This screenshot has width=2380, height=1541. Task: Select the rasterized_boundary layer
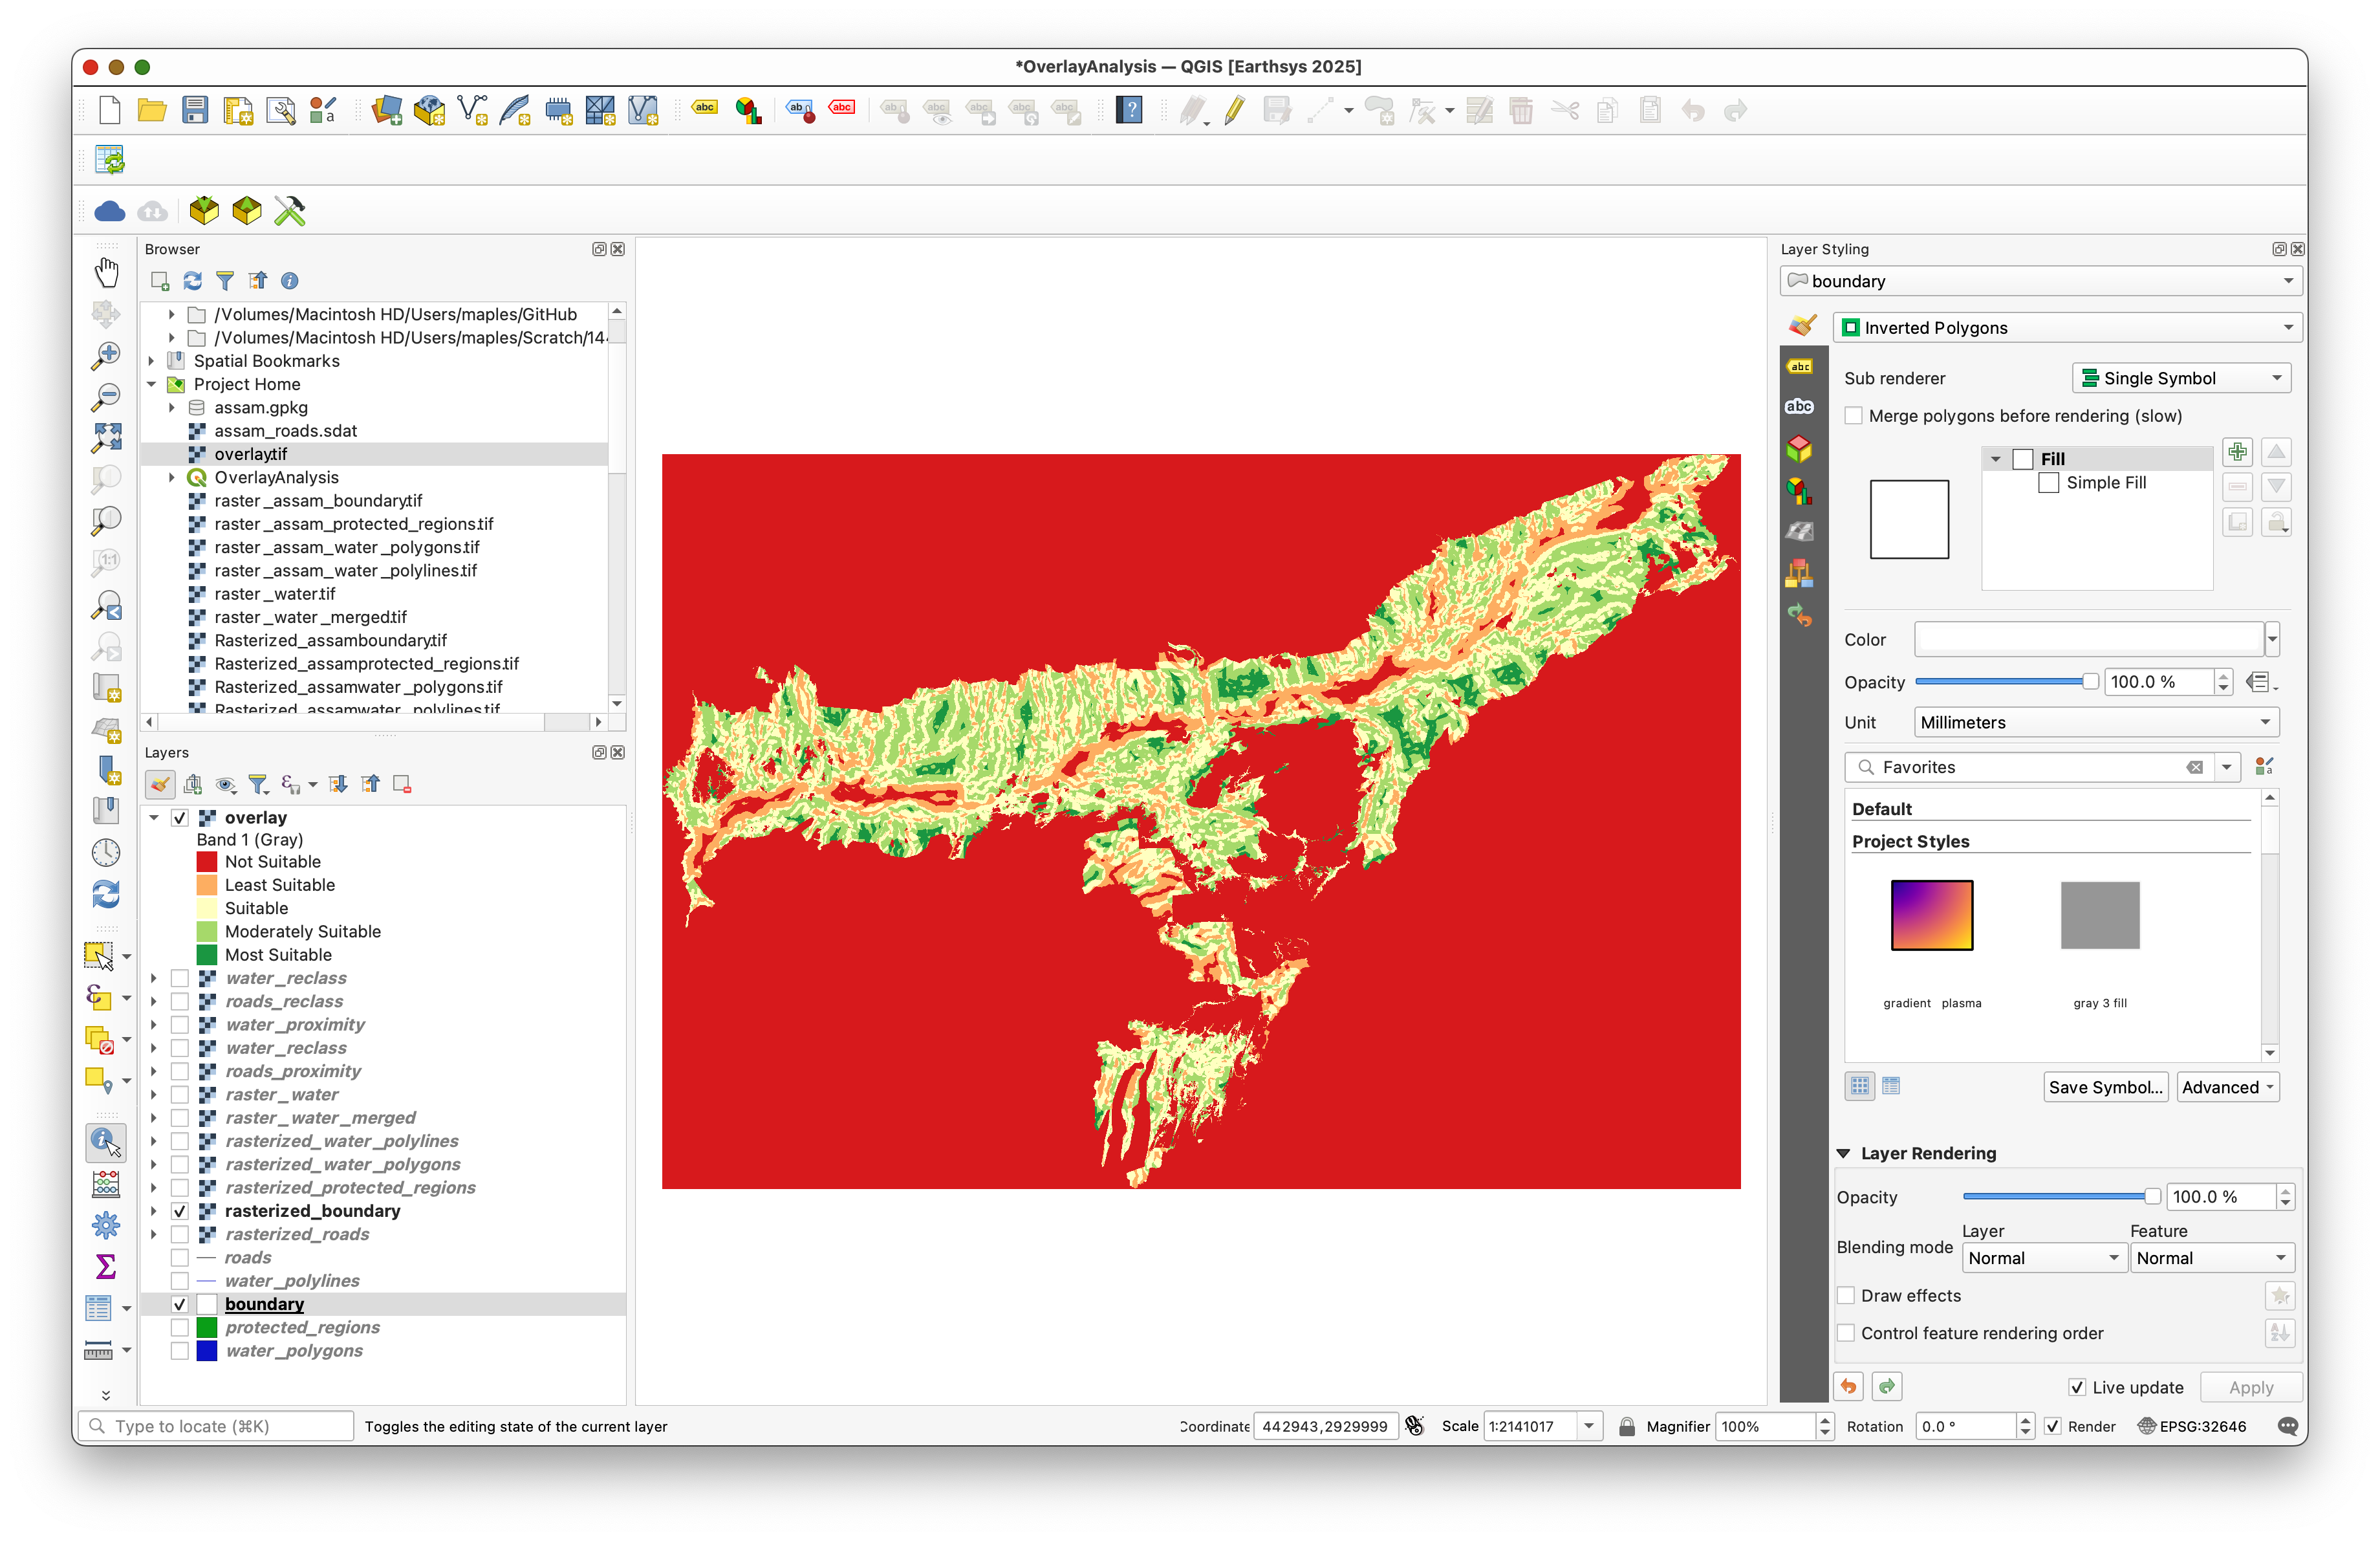pyautogui.click(x=312, y=1211)
